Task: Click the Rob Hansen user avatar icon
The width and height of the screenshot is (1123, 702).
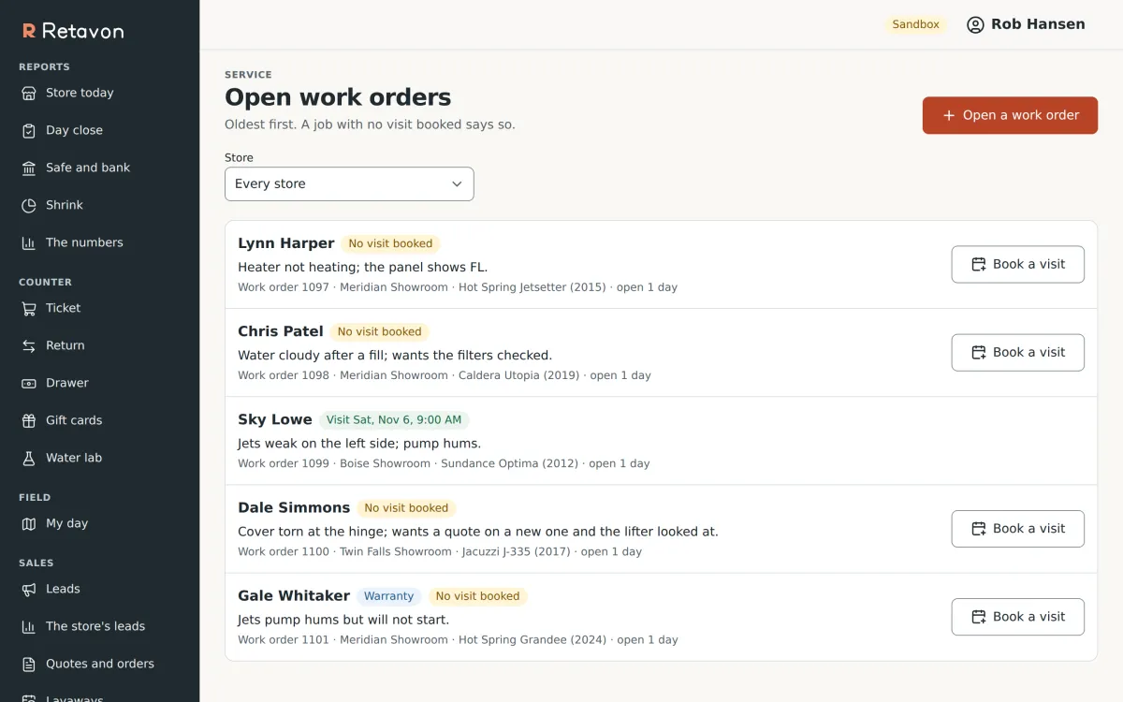Action: click(x=975, y=24)
